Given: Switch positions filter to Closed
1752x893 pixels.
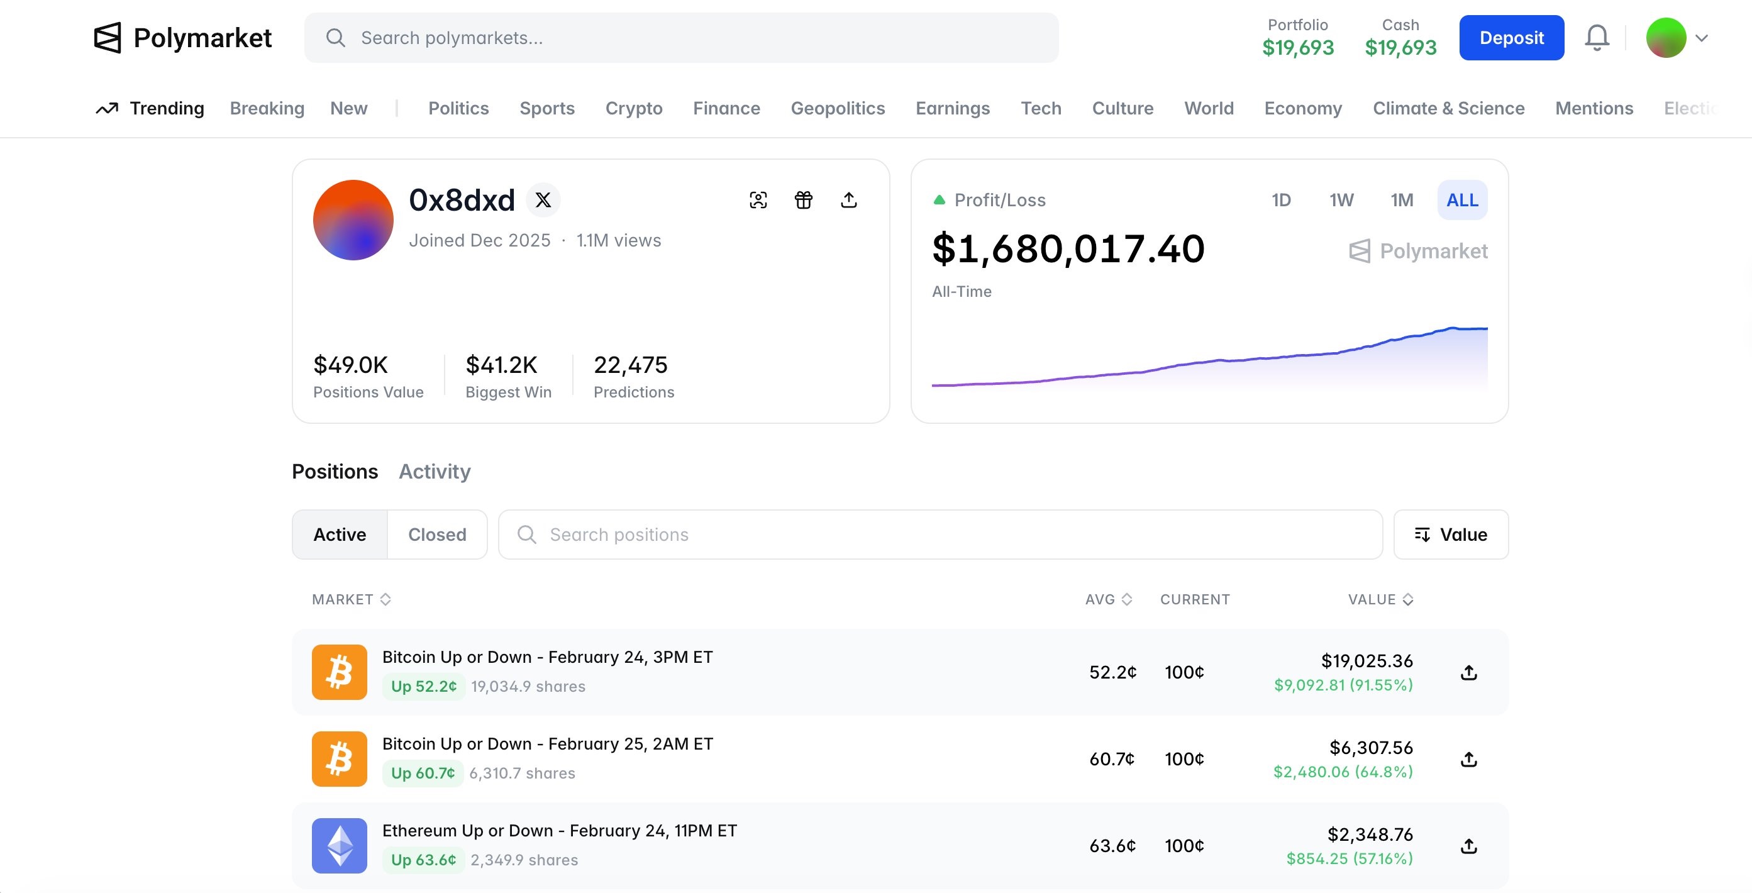Looking at the screenshot, I should click(436, 535).
